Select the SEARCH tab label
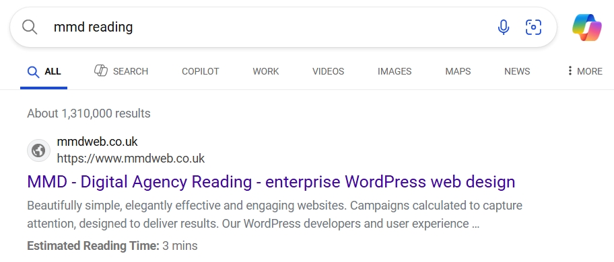The width and height of the screenshot is (614, 262). click(x=131, y=71)
